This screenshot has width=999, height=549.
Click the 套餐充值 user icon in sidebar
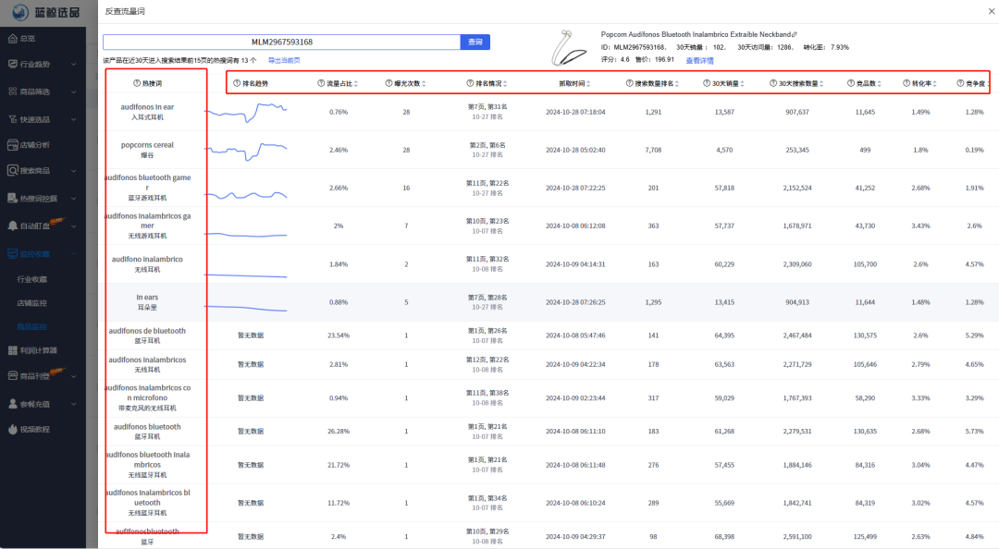point(13,404)
